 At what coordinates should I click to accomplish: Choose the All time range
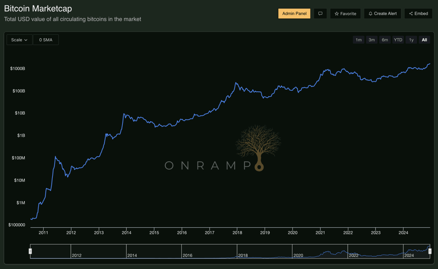424,40
